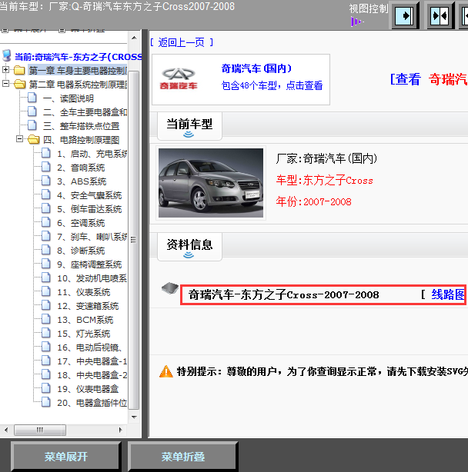Click the gray device icon beside 奇瑞汽车-东方之子Cross

(x=170, y=288)
